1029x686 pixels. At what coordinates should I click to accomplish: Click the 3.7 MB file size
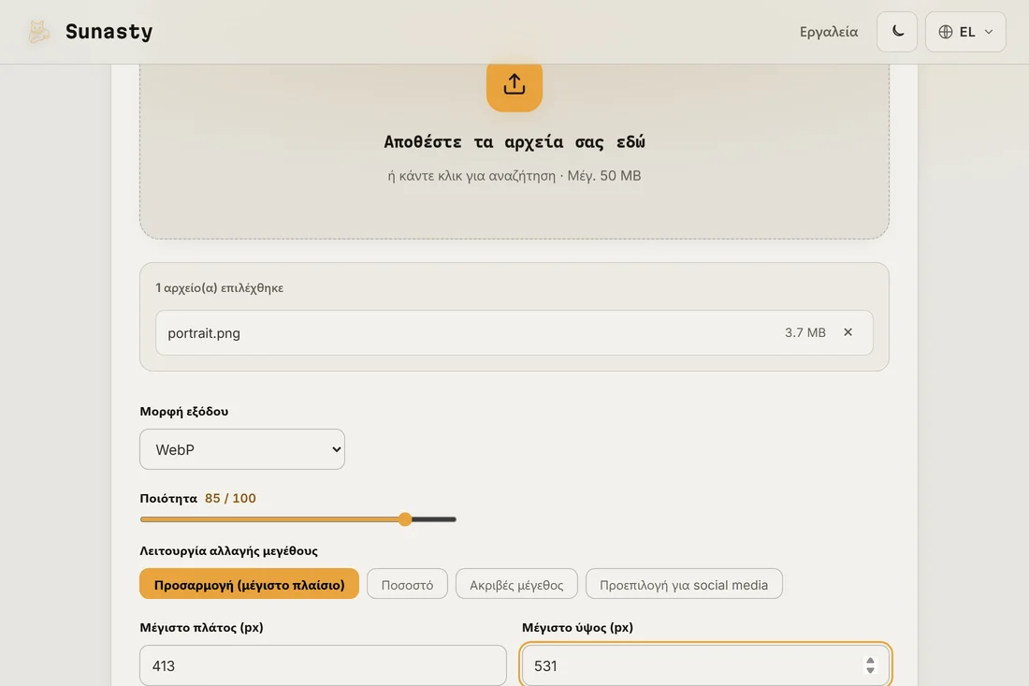pos(805,333)
